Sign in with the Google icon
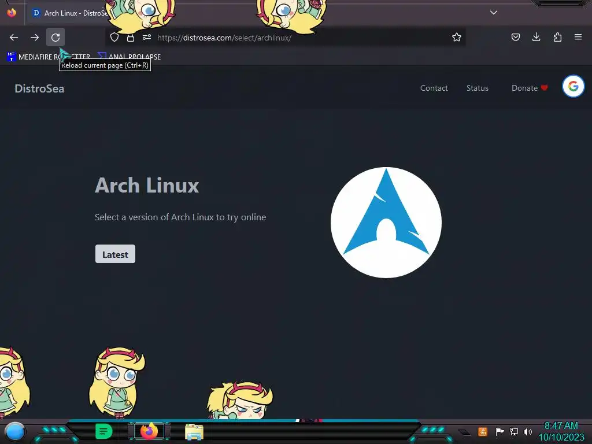This screenshot has height=444, width=592. click(x=573, y=87)
